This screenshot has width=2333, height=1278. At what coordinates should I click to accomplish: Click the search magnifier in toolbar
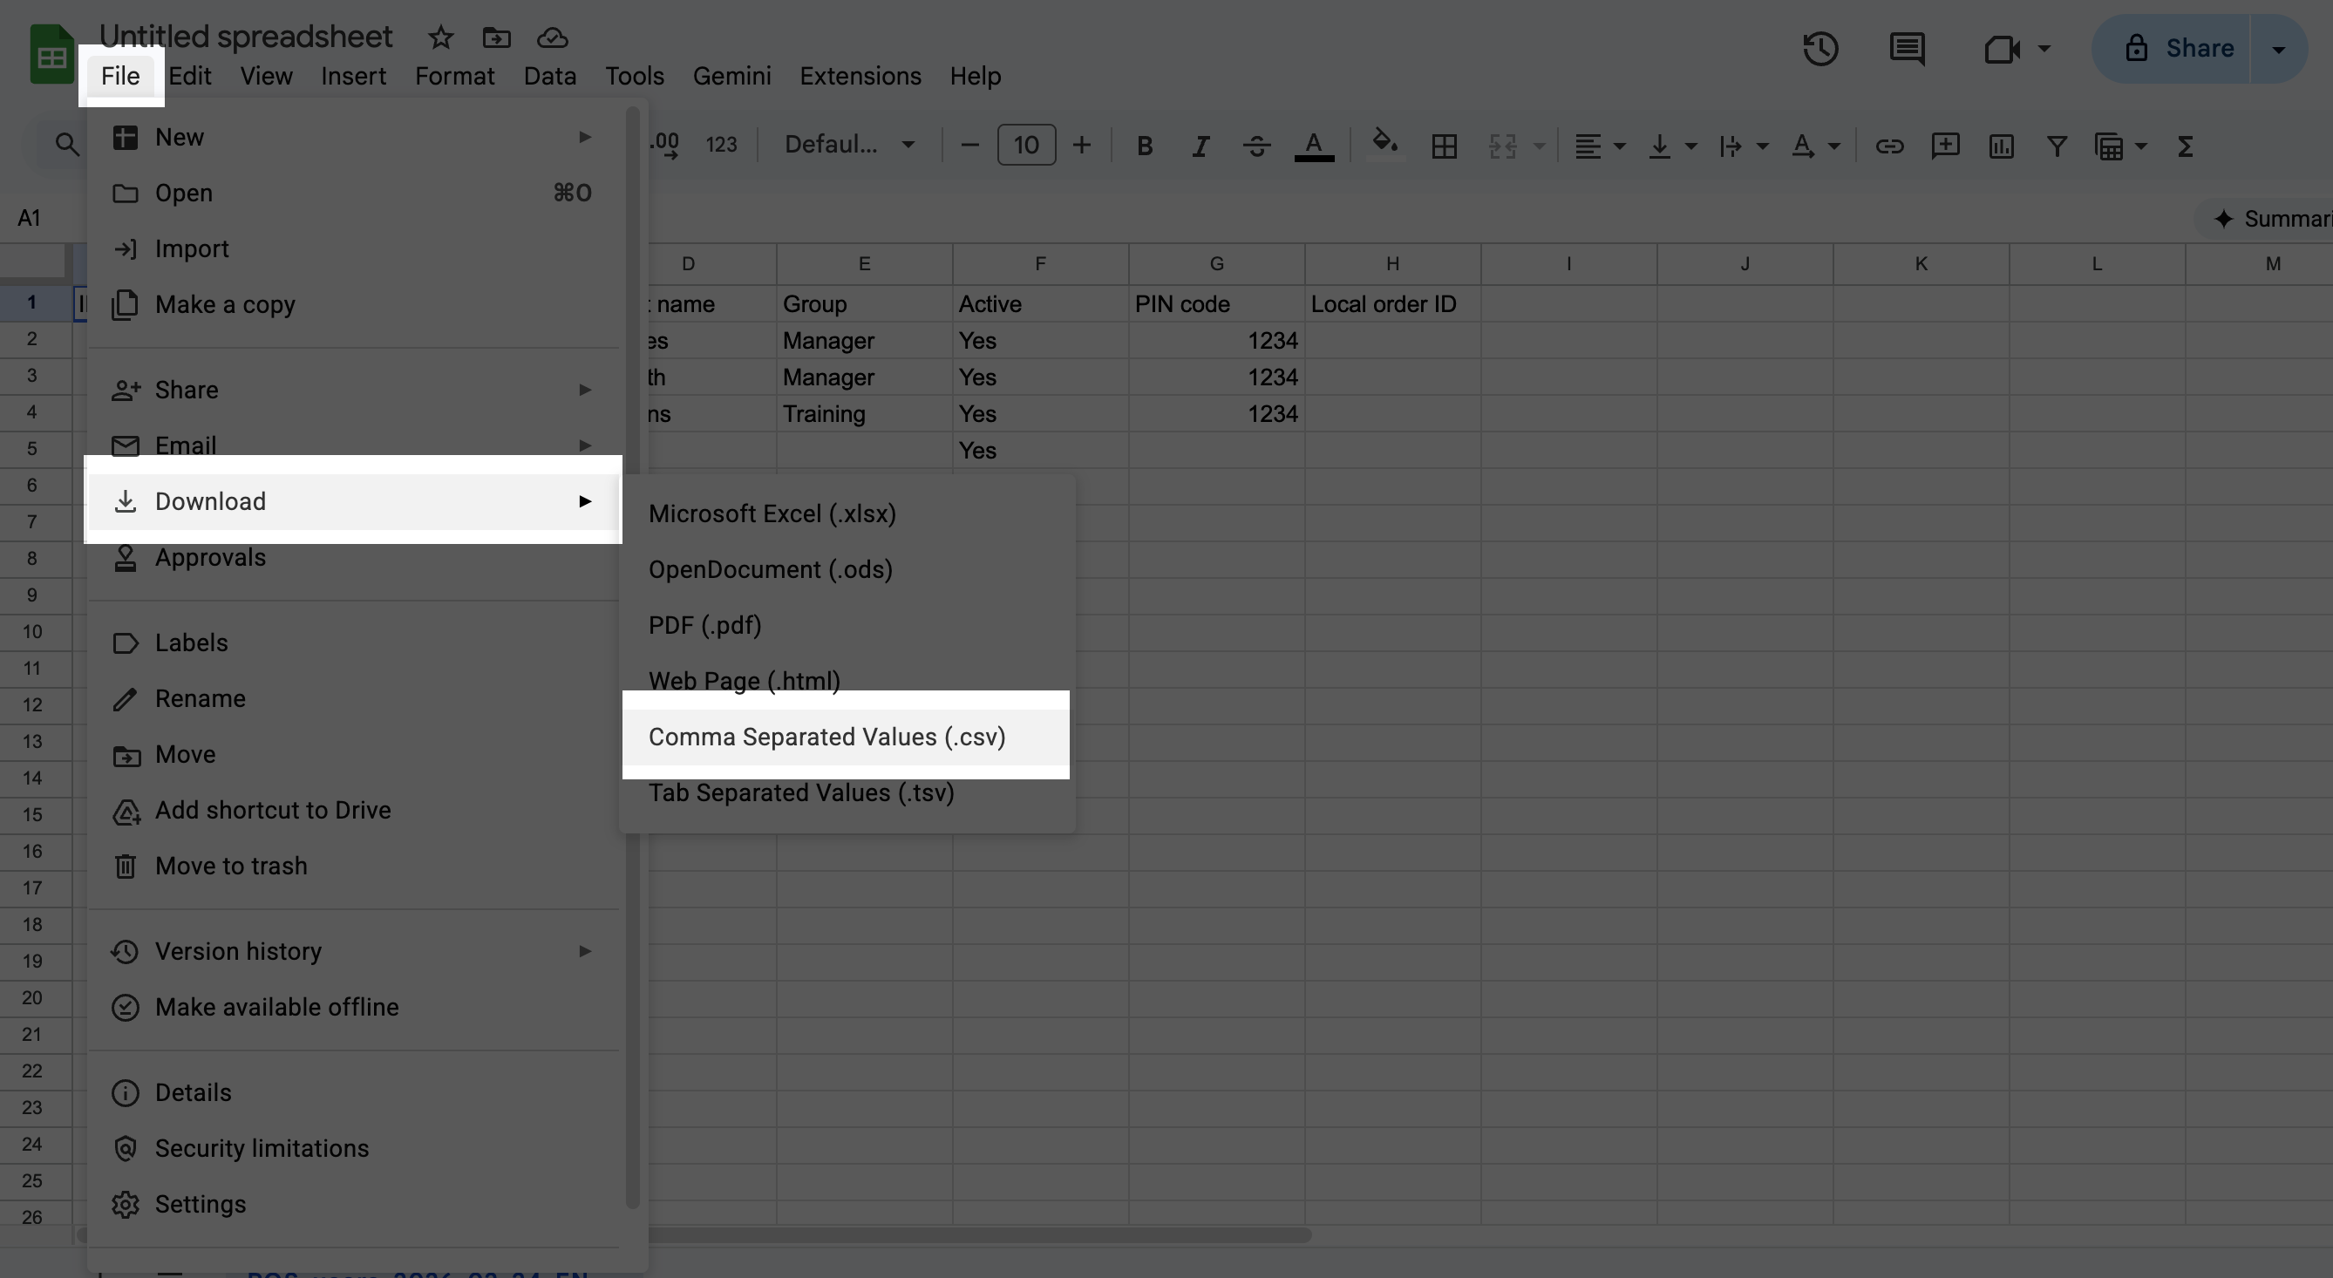(x=66, y=145)
